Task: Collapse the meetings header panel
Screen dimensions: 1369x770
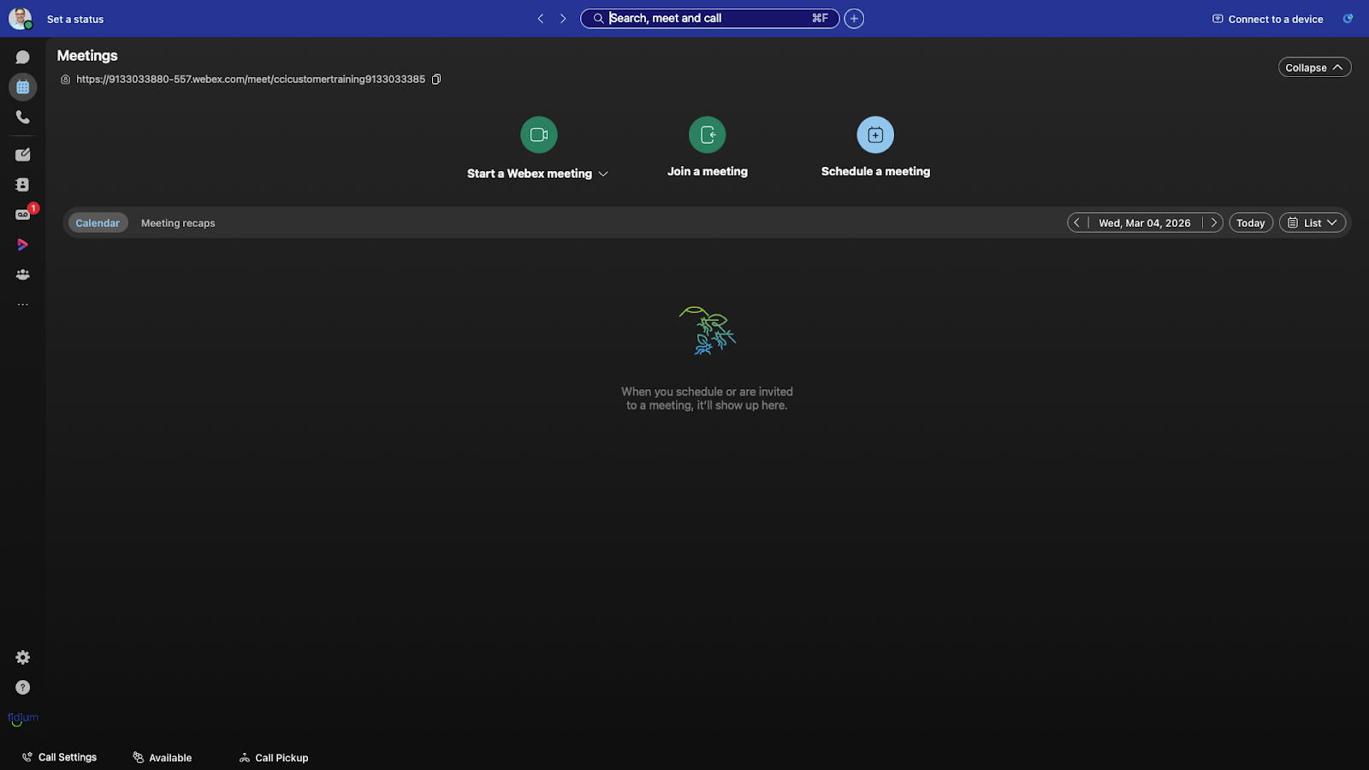Action: coord(1314,68)
